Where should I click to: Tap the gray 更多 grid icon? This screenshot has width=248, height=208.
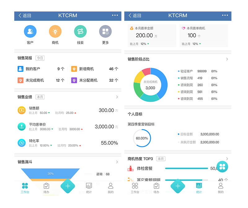click(x=105, y=31)
